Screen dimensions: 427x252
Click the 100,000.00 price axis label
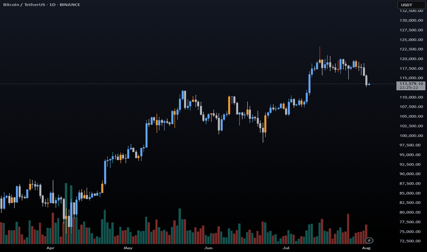tap(411, 136)
